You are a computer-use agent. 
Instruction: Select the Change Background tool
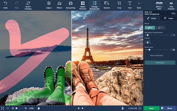[x=94, y=6]
